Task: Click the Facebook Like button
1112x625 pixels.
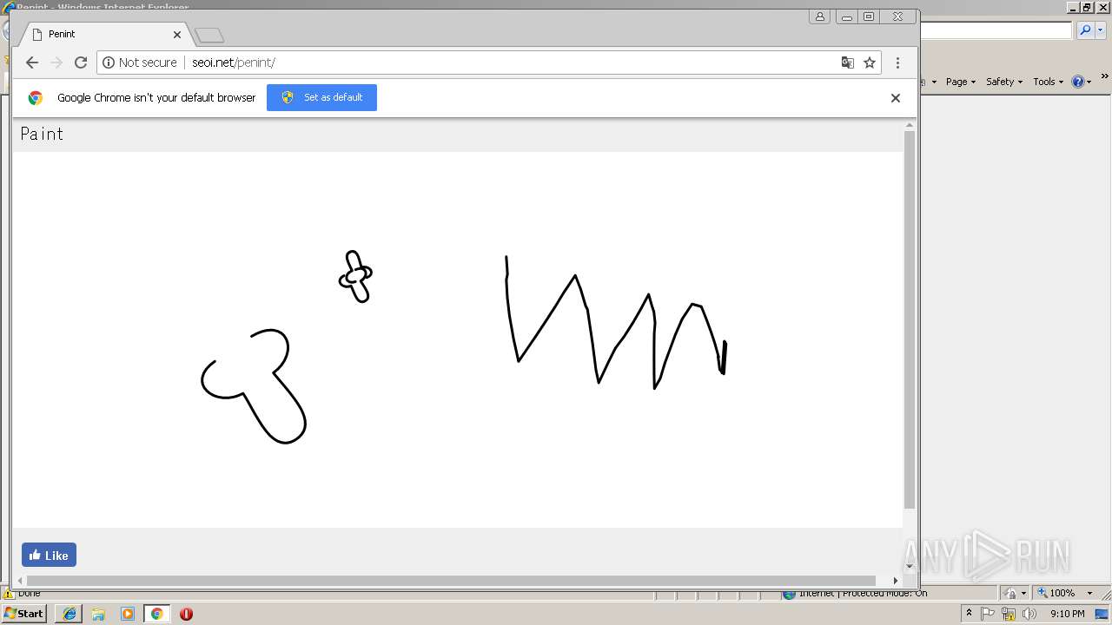Action: click(49, 555)
